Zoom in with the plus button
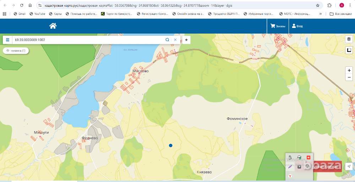Viewport: 355px width, 182px height. pyautogui.click(x=349, y=70)
